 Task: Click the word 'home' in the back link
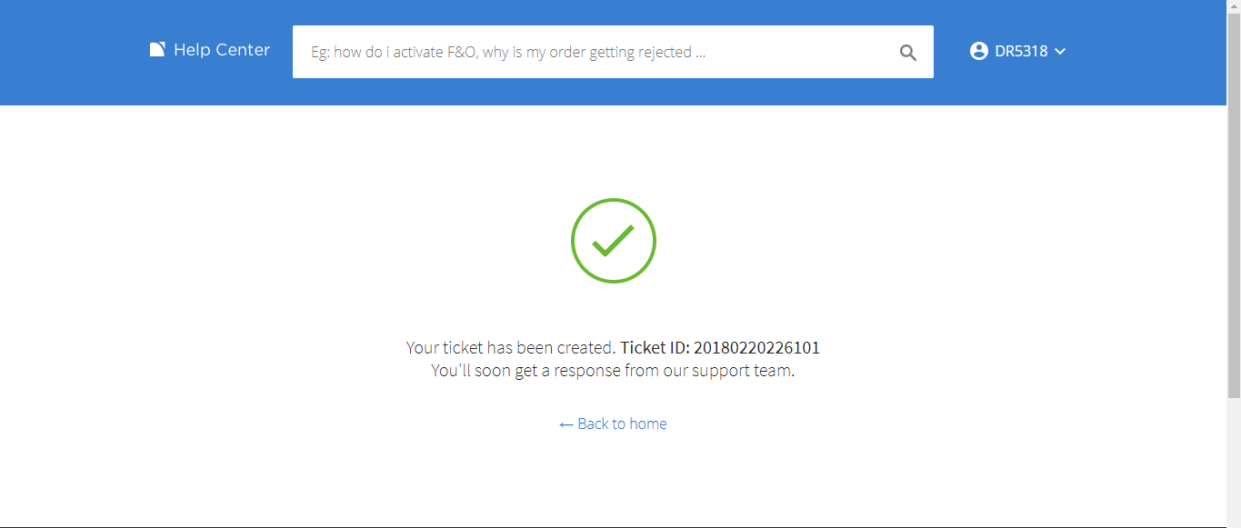(647, 423)
